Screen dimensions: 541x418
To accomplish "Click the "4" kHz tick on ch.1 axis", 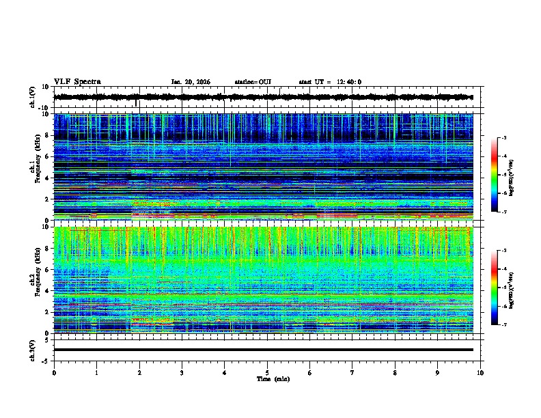I will coord(48,178).
